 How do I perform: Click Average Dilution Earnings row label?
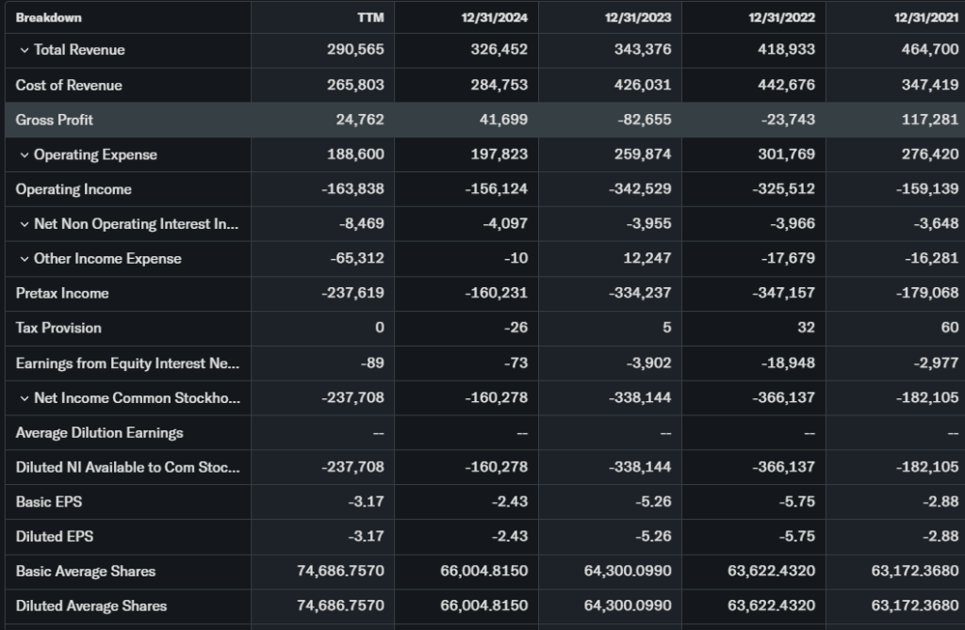click(x=100, y=433)
